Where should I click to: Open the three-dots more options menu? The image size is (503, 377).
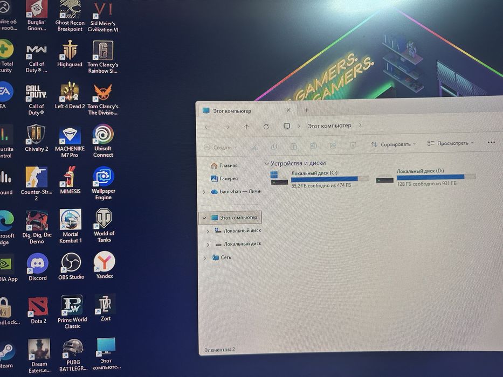(491, 142)
